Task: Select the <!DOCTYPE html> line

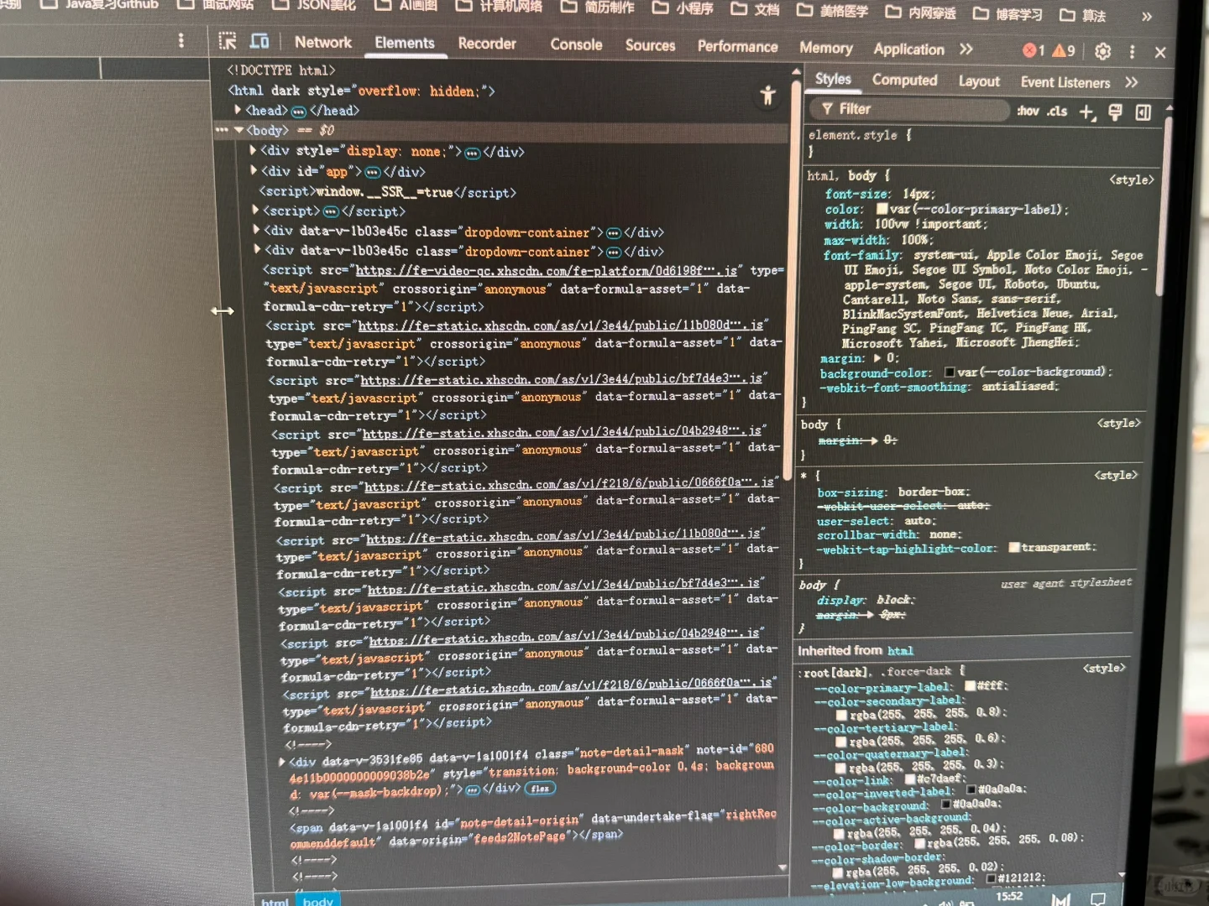Action: 281,70
